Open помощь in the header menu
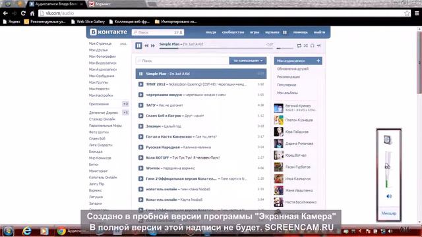Screen dimensions: 422x237 coord(301,32)
